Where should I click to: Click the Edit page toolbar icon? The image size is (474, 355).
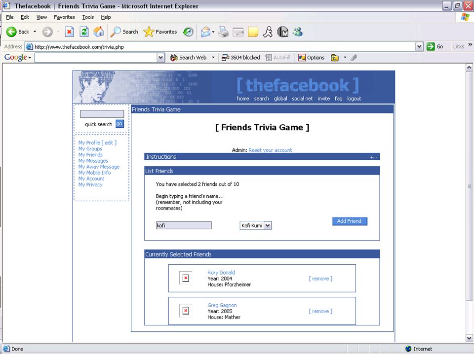[238, 32]
